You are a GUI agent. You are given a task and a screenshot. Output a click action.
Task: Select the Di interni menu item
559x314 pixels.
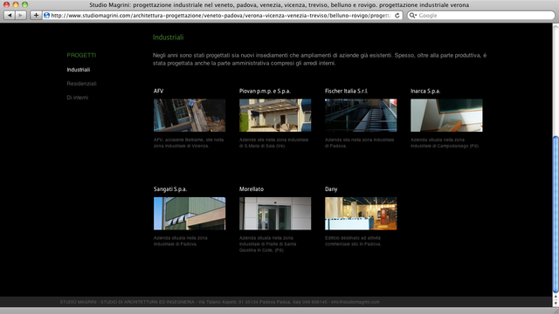point(78,98)
